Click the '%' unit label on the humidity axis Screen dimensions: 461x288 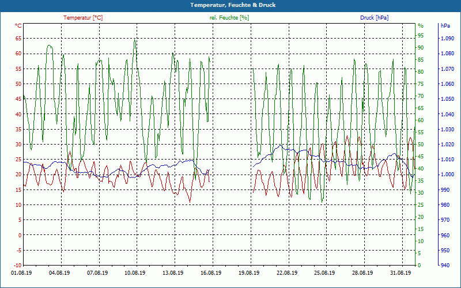(421, 26)
